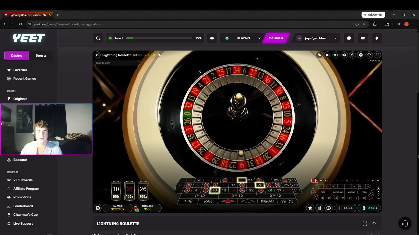Viewport: 419px width, 235px height.
Task: Mute the game sound speaker icon
Action: click(336, 55)
